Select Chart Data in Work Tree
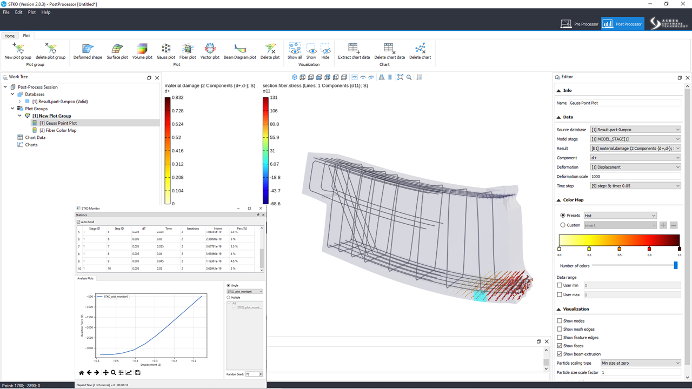The height and width of the screenshot is (389, 692). 35,137
